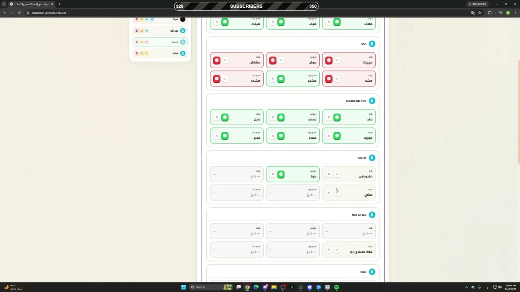Viewport: 520px width, 292px height.
Task: Reload the page with the browser refresh icon
Action: pos(19,13)
